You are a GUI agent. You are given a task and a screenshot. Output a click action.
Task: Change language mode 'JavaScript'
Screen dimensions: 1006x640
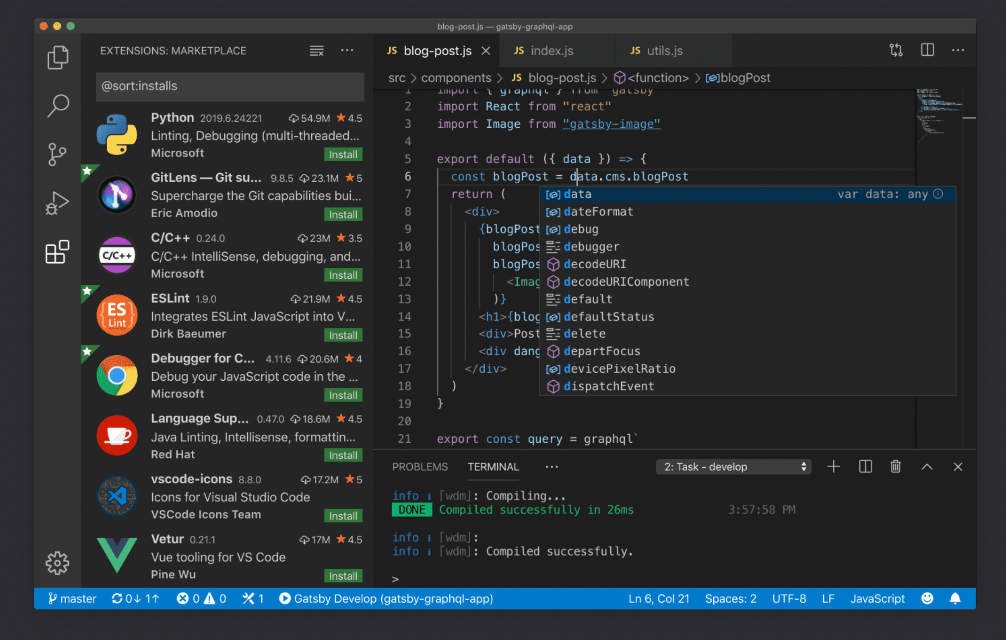pyautogui.click(x=877, y=598)
